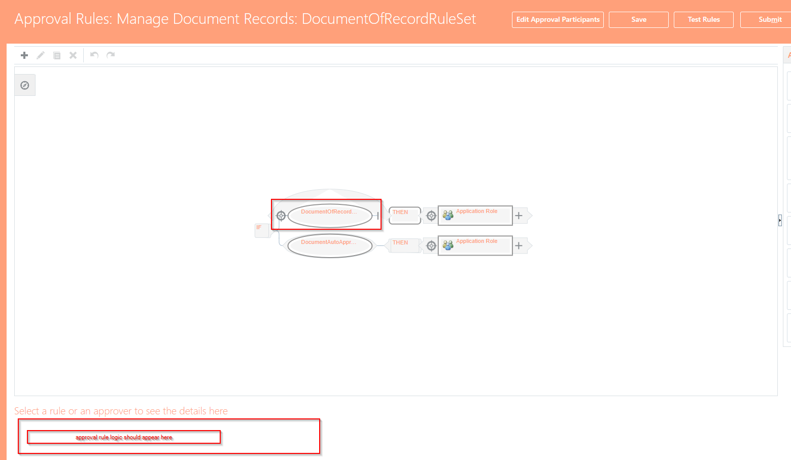Click the Test Rules button

point(704,20)
